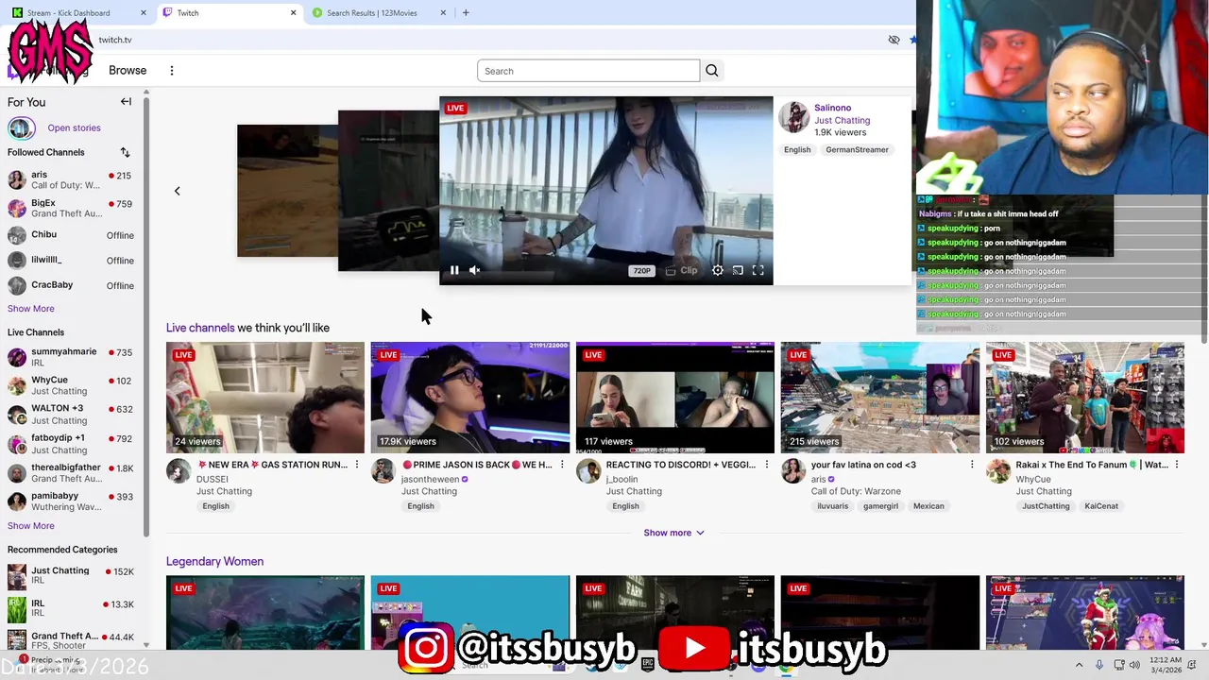Image resolution: width=1209 pixels, height=680 pixels.
Task: Open Just Chatting recommended category
Action: [x=71, y=575]
